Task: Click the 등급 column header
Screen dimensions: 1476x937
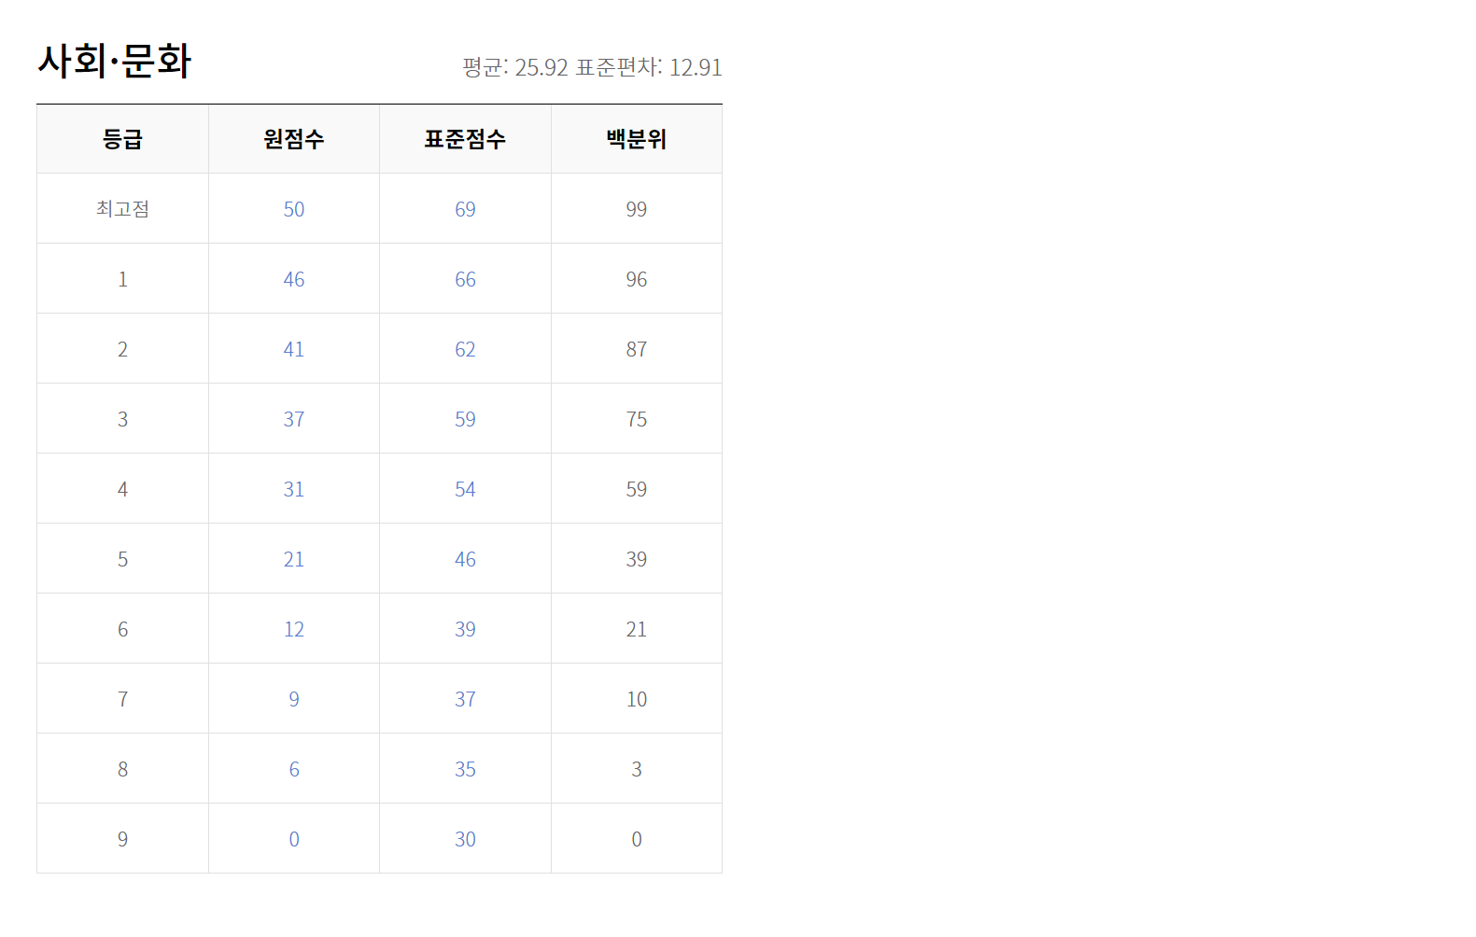Action: point(122,139)
